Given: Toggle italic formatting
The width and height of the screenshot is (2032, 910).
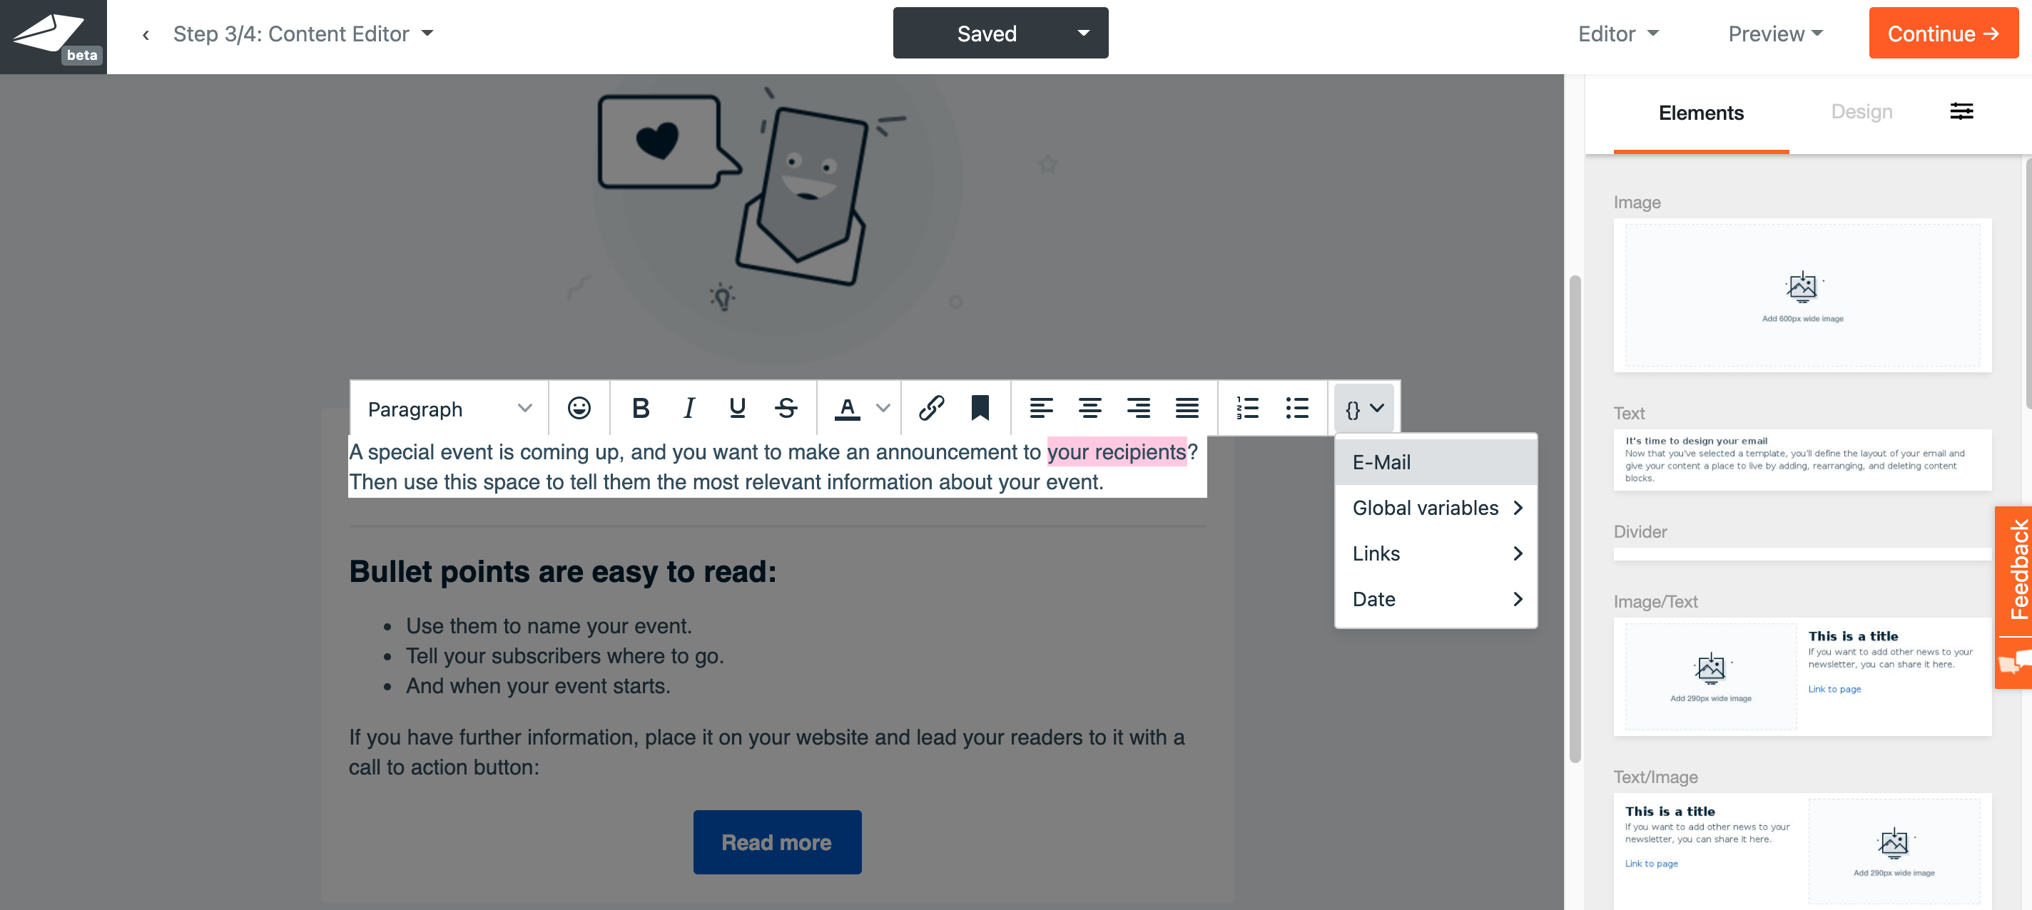Looking at the screenshot, I should point(689,409).
